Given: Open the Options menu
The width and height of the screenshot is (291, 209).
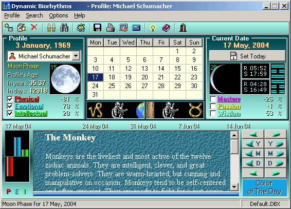Looking at the screenshot, I should 59,15.
